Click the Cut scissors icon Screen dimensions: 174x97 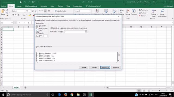click(x=7, y=10)
